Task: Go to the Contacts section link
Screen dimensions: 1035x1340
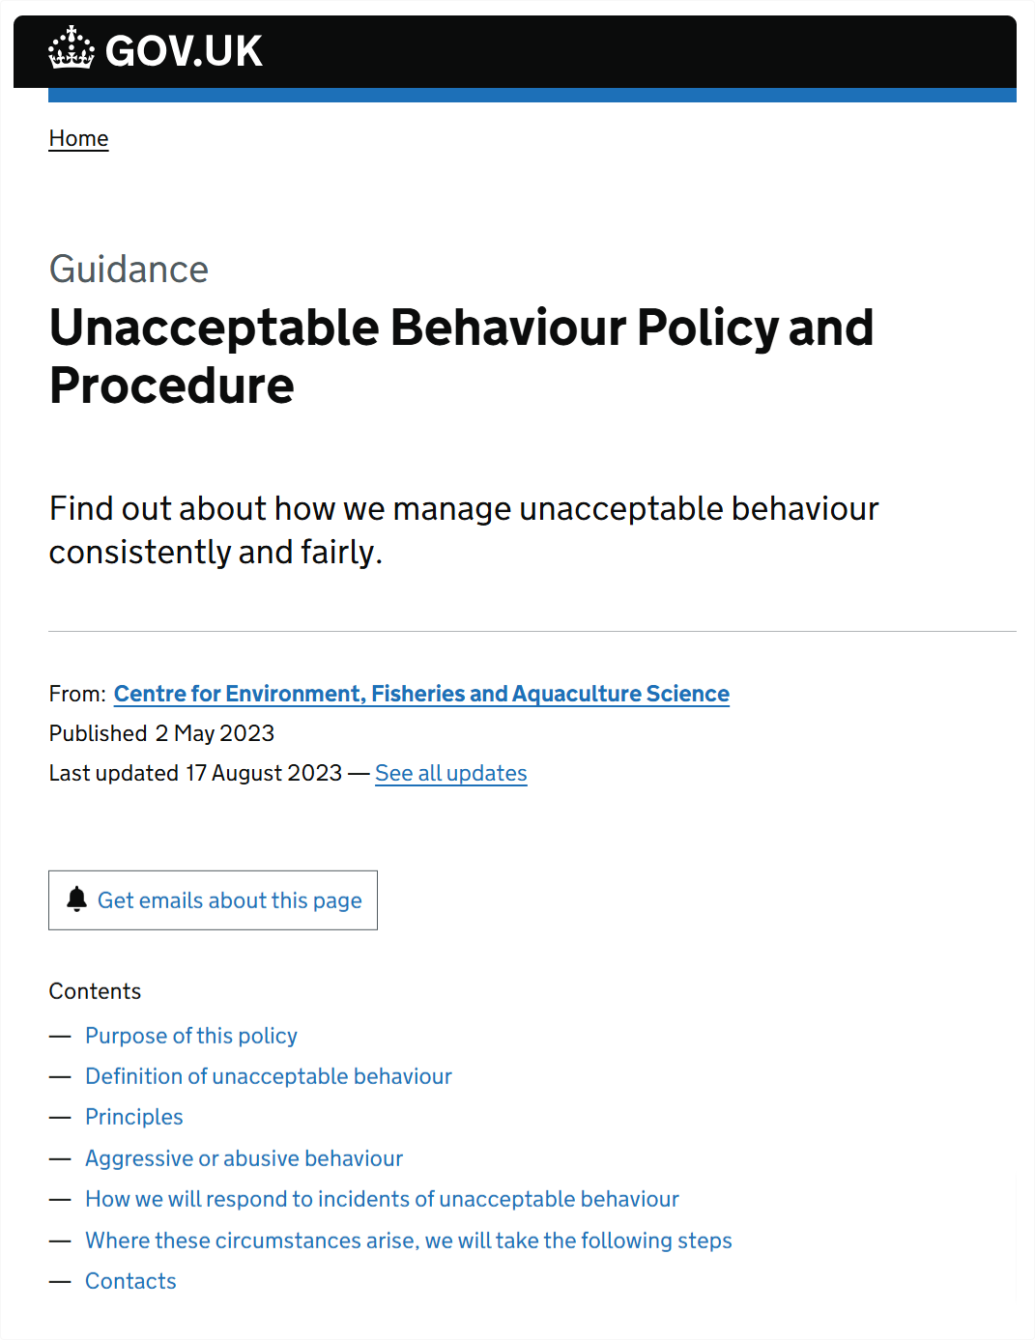Action: [130, 1281]
